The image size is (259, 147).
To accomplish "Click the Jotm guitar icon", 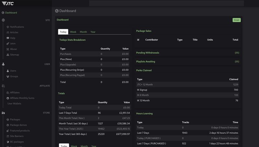I will [x=8, y=43].
